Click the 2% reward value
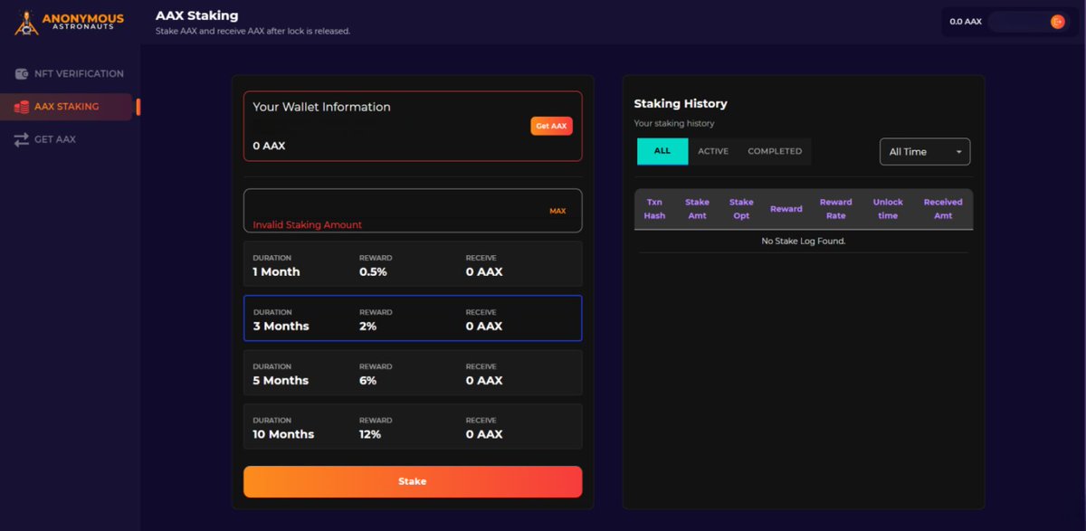The width and height of the screenshot is (1086, 531). point(367,326)
